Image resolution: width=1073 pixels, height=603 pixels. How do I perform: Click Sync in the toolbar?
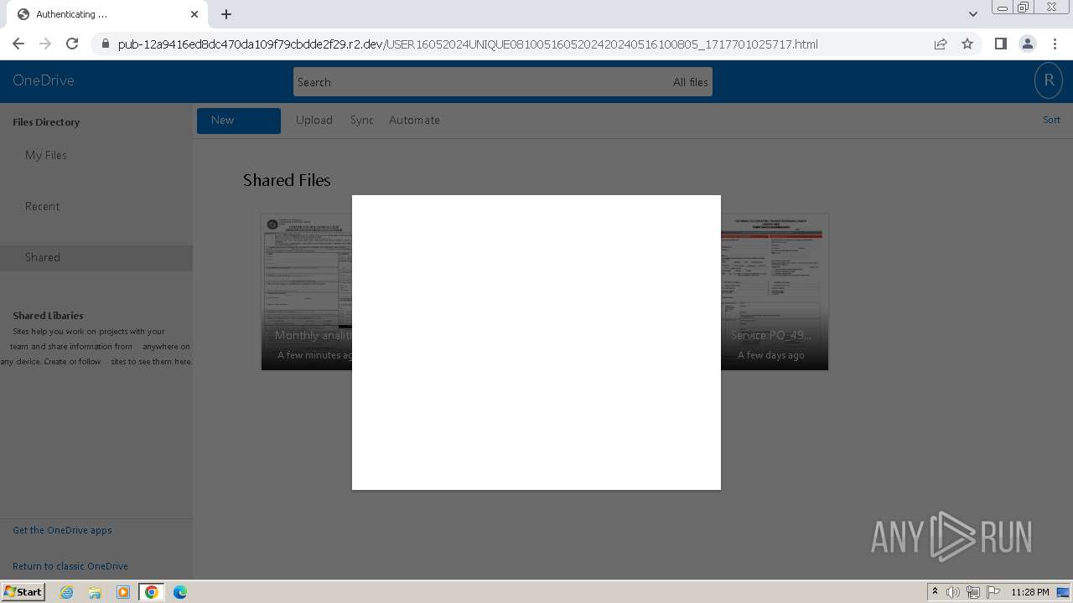361,121
